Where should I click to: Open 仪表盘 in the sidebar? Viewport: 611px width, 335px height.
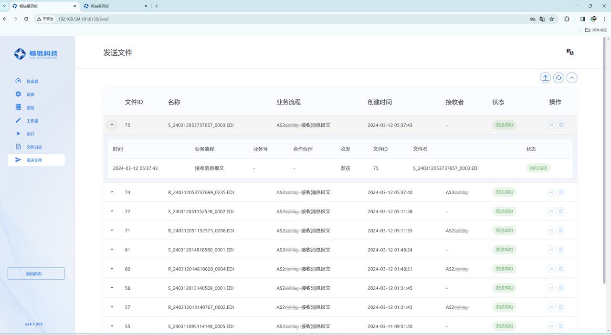32,82
